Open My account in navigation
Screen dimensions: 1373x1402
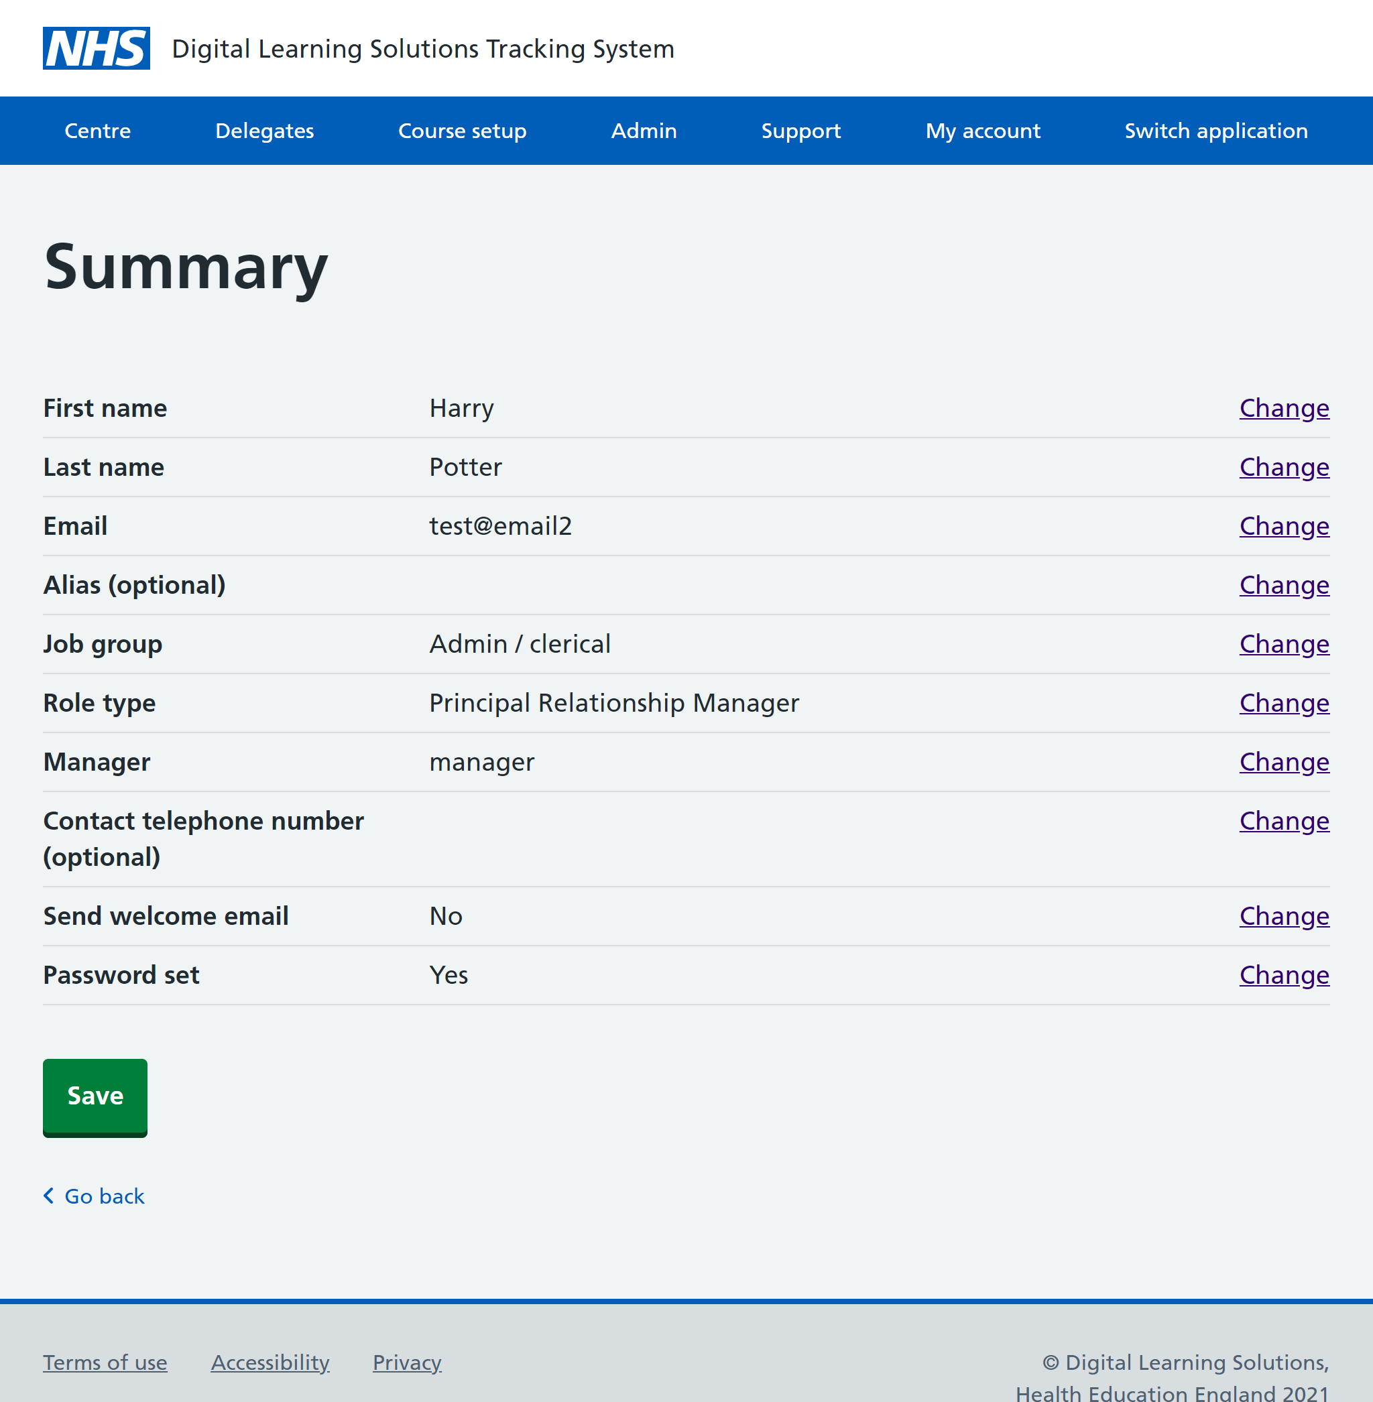pyautogui.click(x=982, y=131)
